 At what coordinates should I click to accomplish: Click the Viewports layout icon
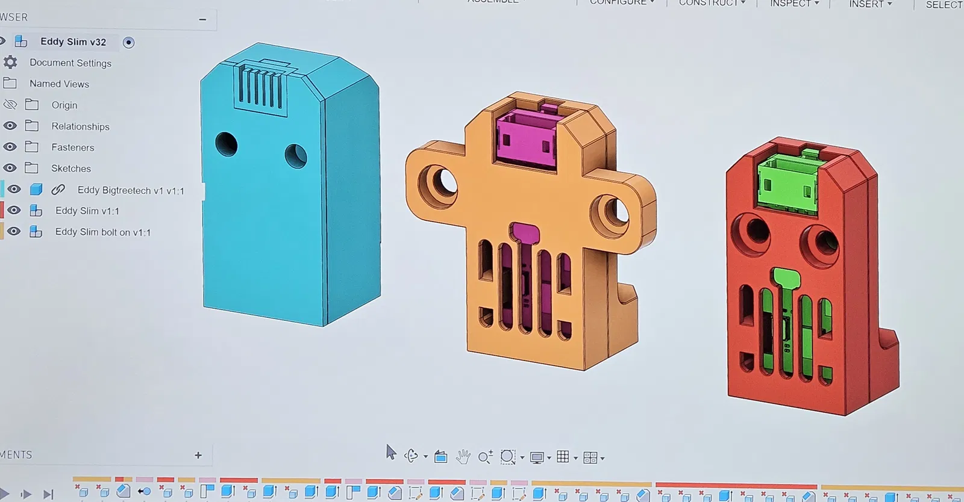(590, 457)
